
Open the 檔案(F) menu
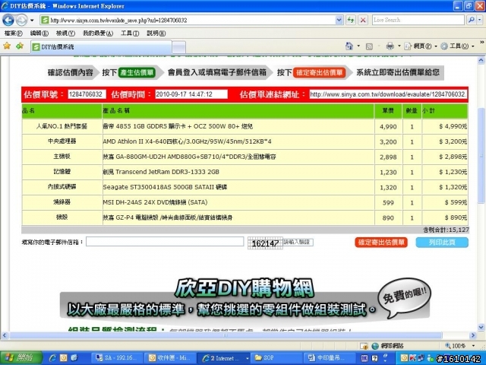pos(14,33)
